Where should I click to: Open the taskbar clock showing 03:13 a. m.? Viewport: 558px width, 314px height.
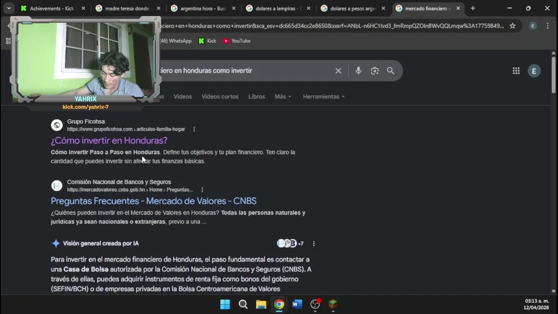pyautogui.click(x=537, y=304)
